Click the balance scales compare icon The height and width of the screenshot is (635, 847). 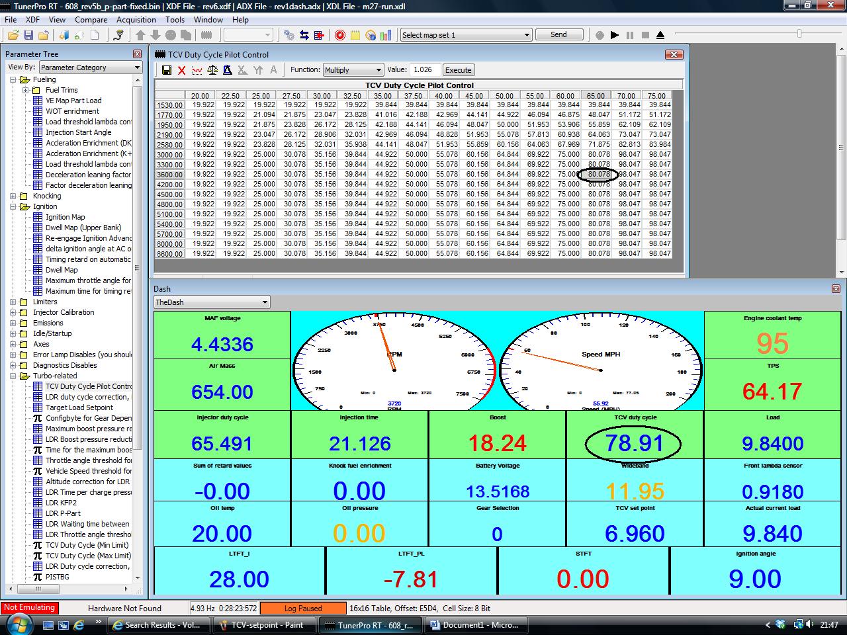click(212, 70)
